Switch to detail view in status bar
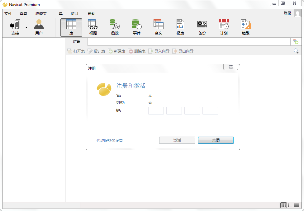Screen dimensions: 304x211 (297, 205)
